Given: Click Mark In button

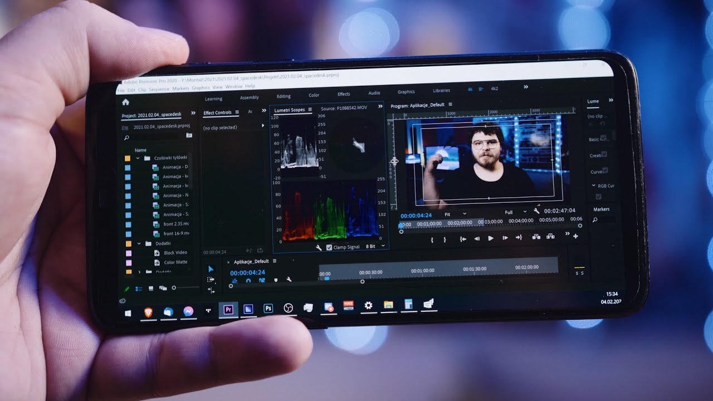Looking at the screenshot, I should [433, 240].
